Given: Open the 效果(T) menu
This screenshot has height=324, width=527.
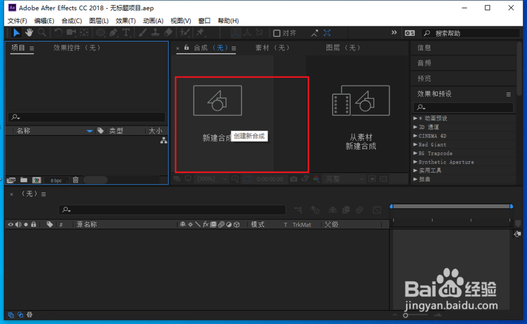Looking at the screenshot, I should coord(126,21).
